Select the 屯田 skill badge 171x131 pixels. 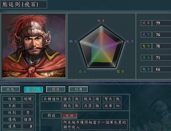(69, 116)
